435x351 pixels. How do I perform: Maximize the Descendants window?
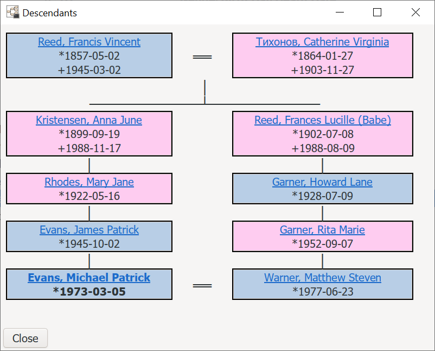click(x=377, y=12)
